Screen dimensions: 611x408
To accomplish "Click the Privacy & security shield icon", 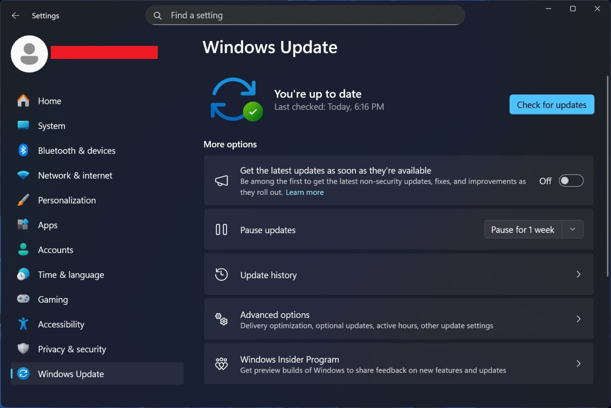I will click(x=23, y=349).
